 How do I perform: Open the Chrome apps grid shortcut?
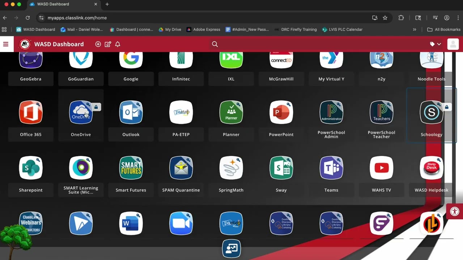(4, 30)
